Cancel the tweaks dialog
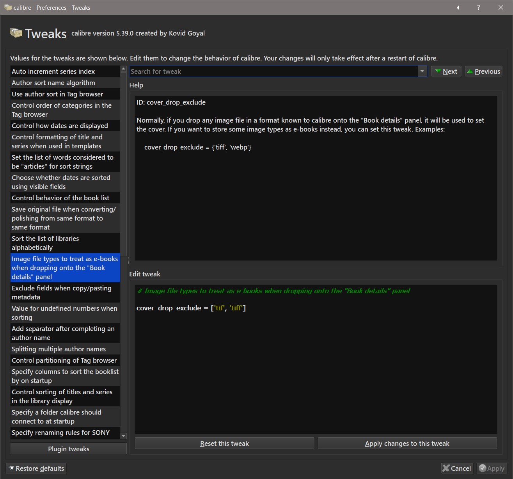The width and height of the screenshot is (513, 479). [x=457, y=468]
